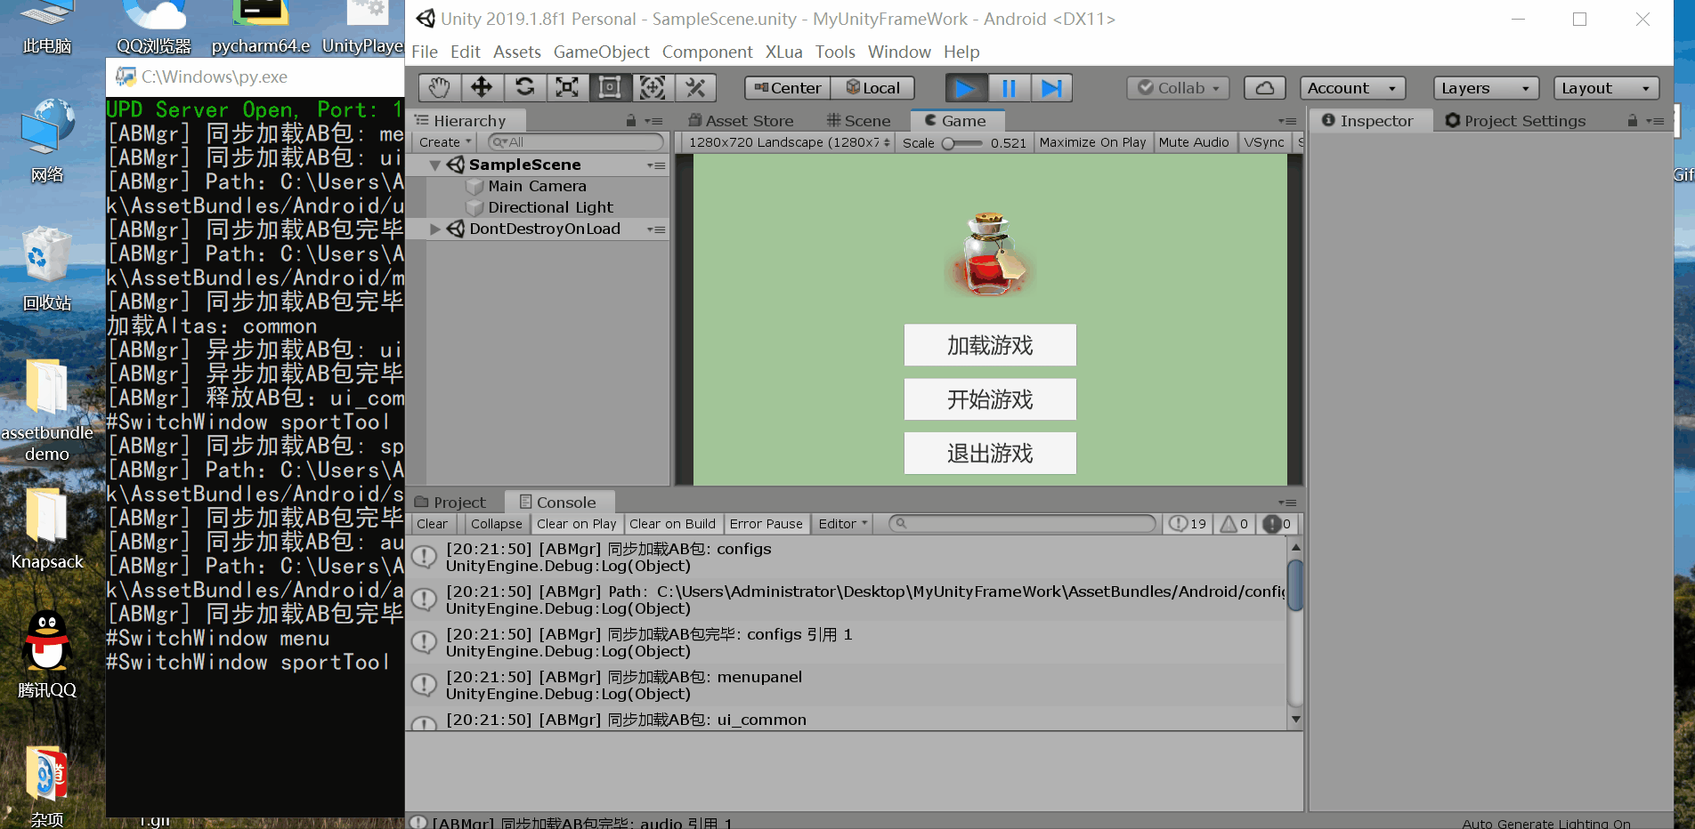Open the Collab dropdown
Screen dimensions: 1695x829
pyautogui.click(x=1179, y=88)
